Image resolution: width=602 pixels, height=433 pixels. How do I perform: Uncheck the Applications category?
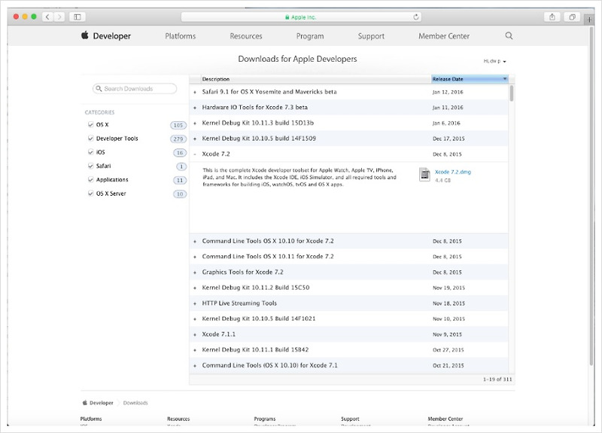pos(90,179)
